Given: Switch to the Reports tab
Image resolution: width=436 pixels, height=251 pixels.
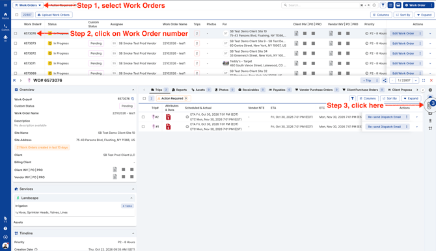Looking at the screenshot, I should 180,90.
